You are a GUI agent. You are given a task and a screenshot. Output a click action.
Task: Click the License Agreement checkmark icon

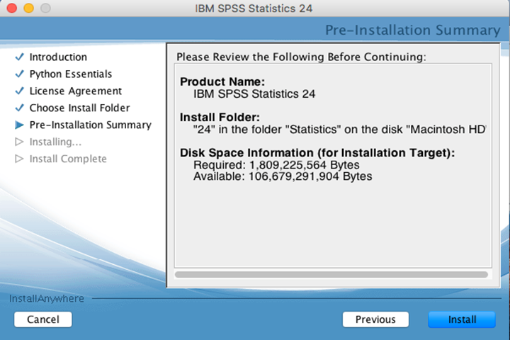click(20, 91)
